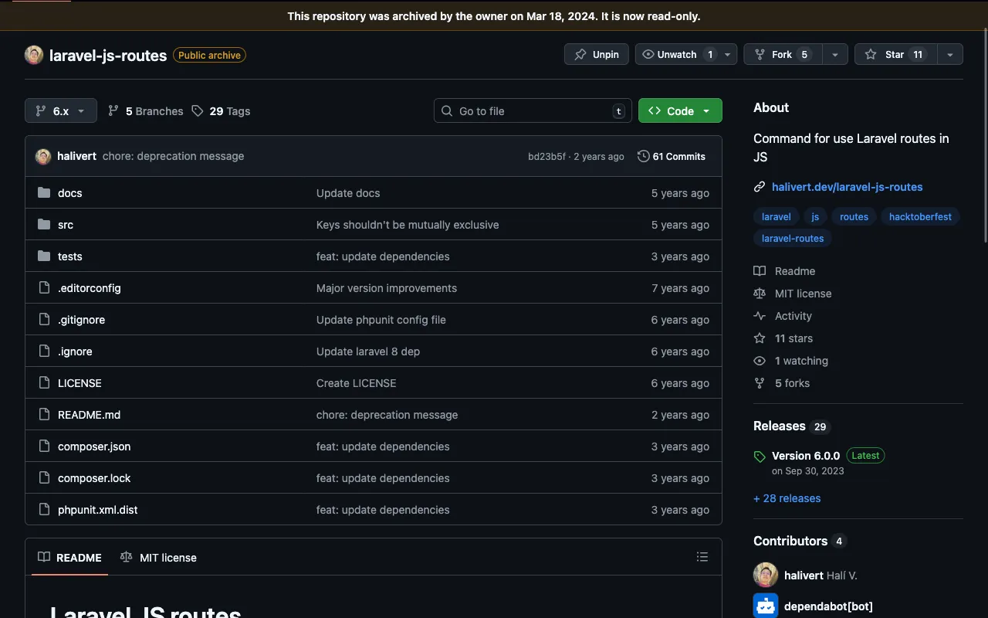This screenshot has height=618, width=988.
Task: Switch to the MIT license tab
Action: [x=158, y=557]
